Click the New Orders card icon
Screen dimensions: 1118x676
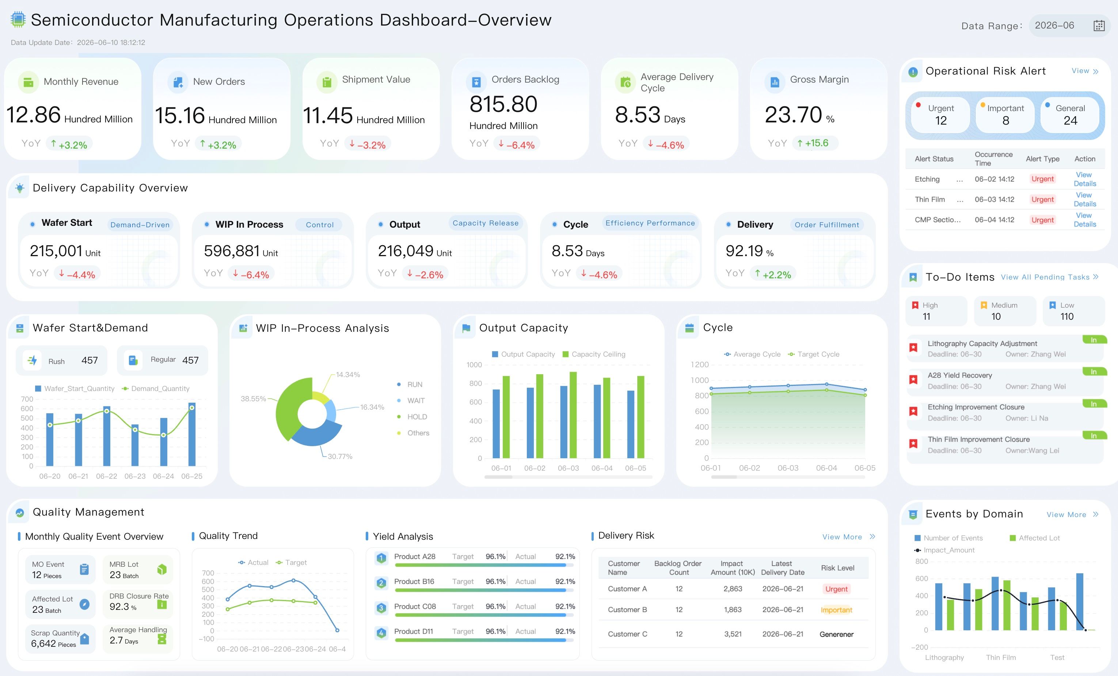[x=178, y=82]
